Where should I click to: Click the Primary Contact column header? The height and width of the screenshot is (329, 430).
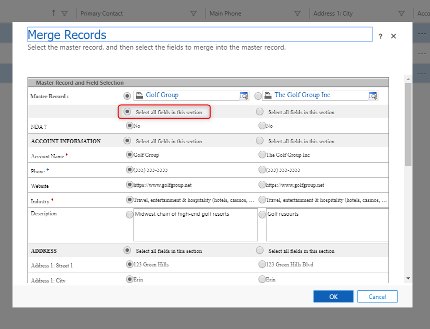click(101, 14)
